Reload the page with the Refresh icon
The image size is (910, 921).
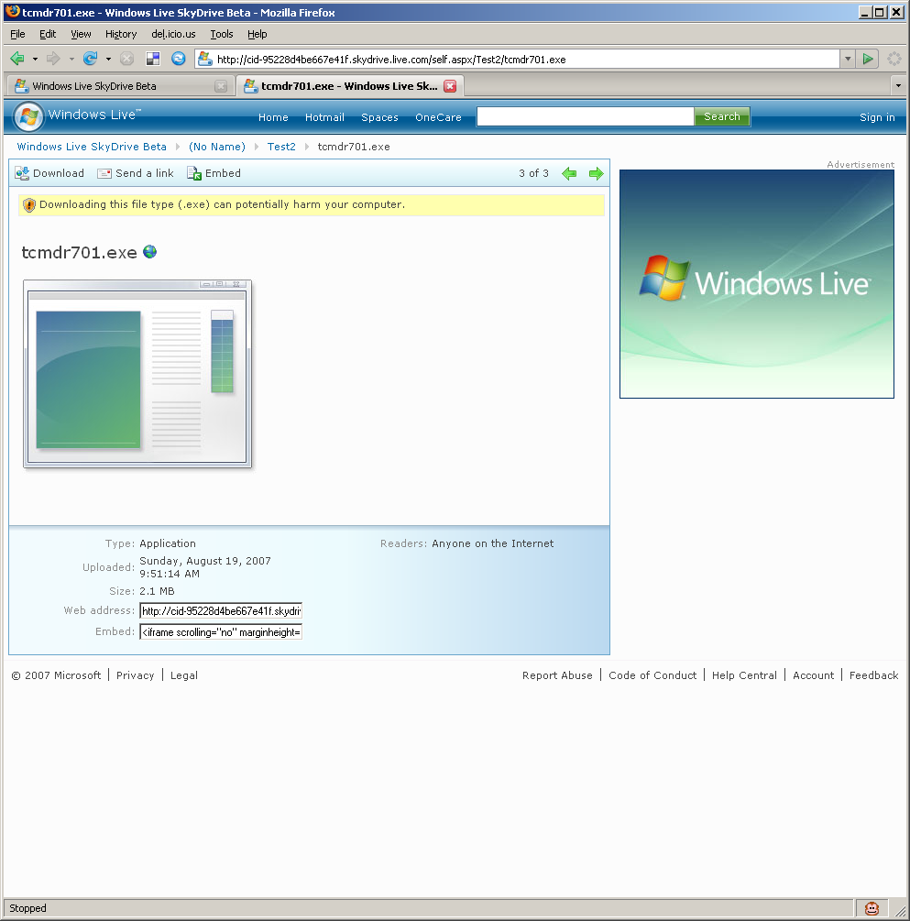click(x=90, y=59)
